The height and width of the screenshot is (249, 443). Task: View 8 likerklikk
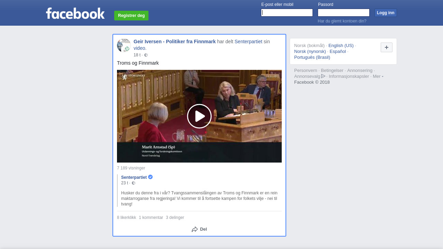[127, 218]
